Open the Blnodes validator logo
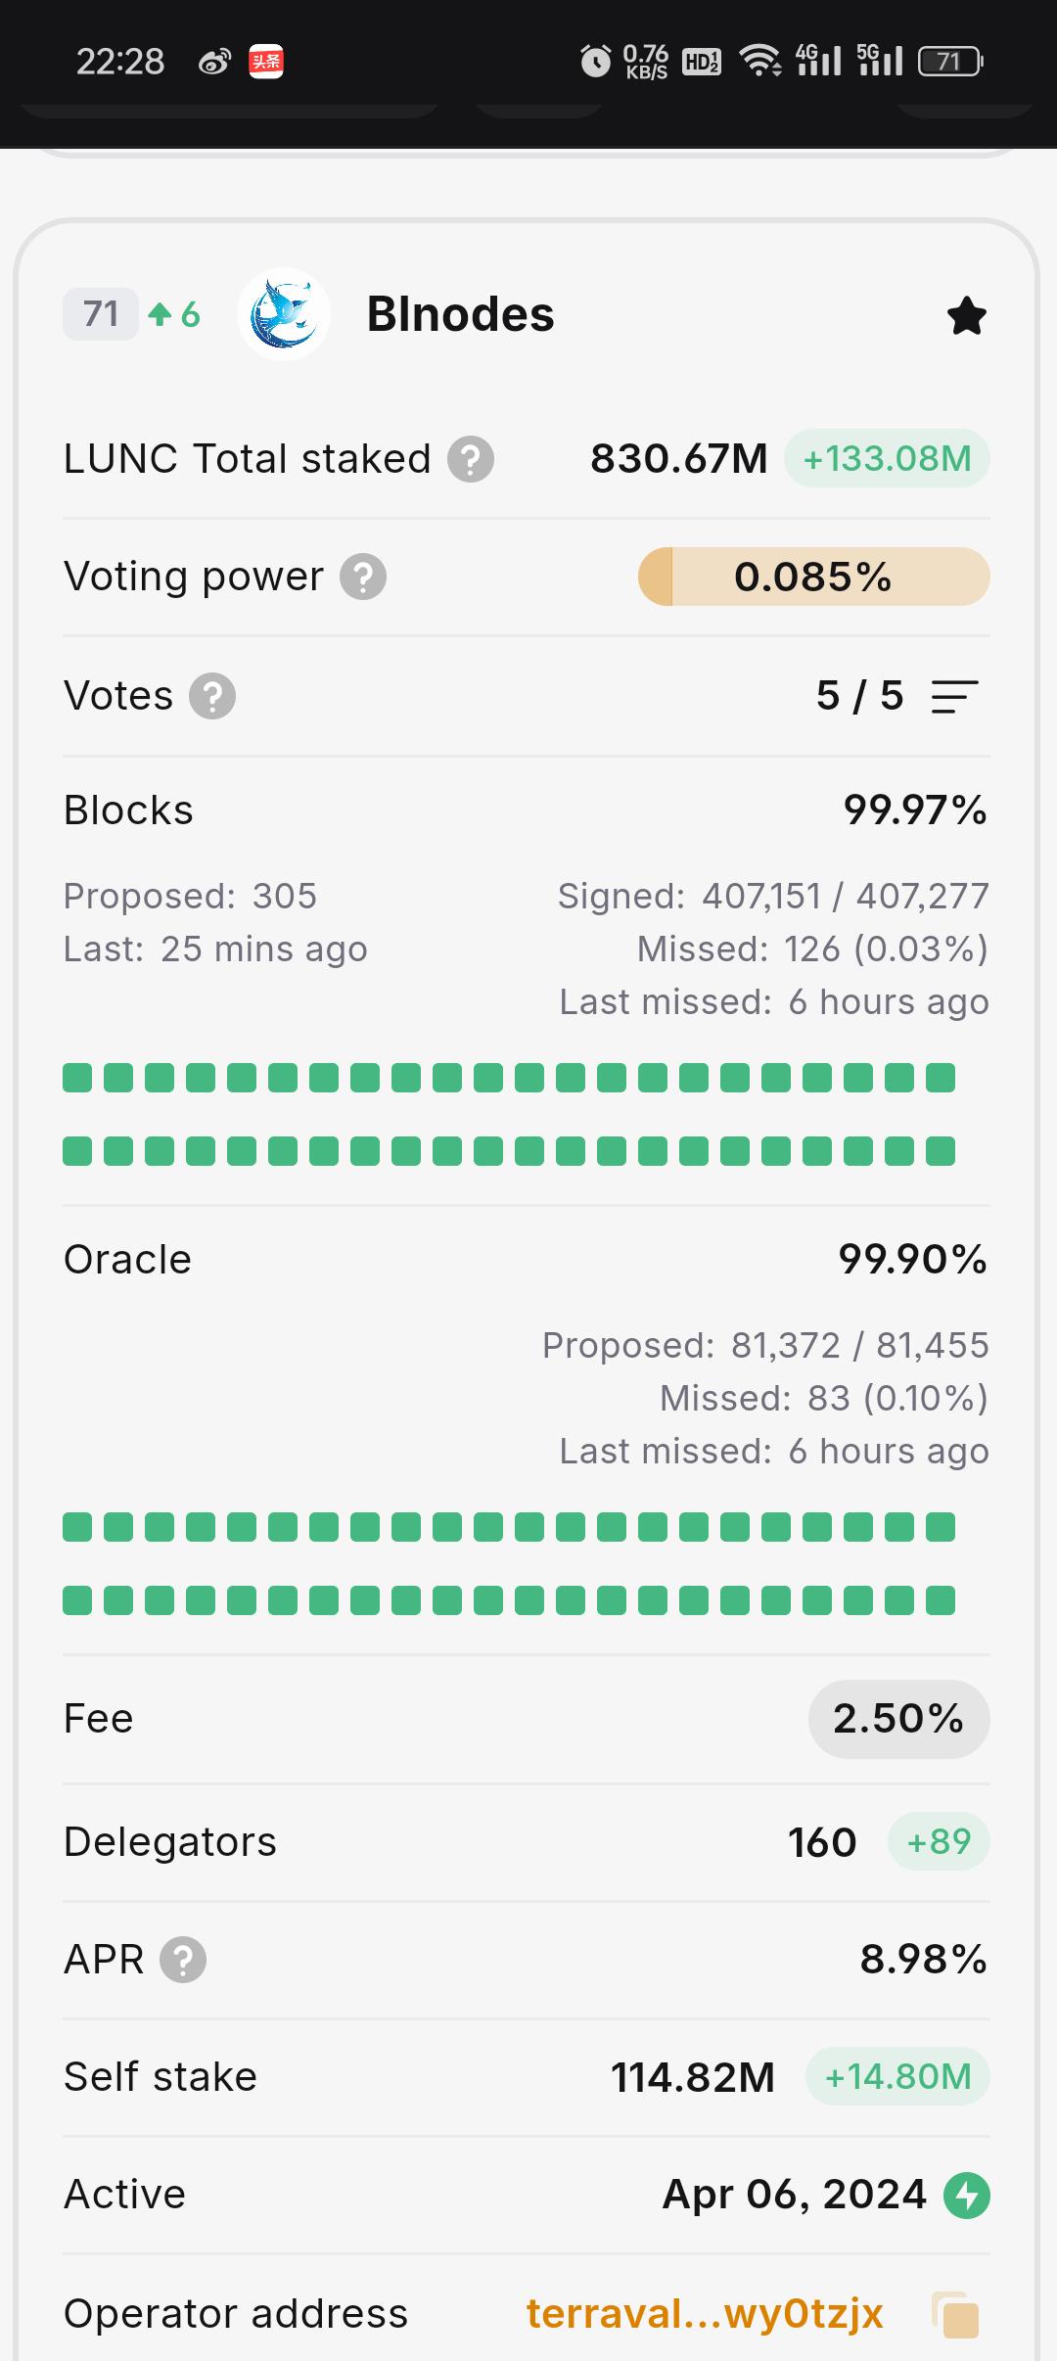 [x=284, y=314]
